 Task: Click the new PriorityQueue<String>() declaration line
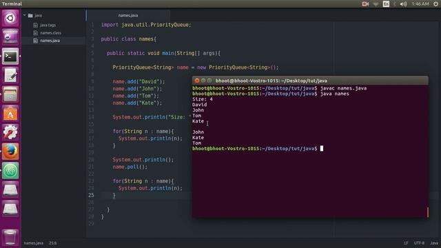click(196, 68)
